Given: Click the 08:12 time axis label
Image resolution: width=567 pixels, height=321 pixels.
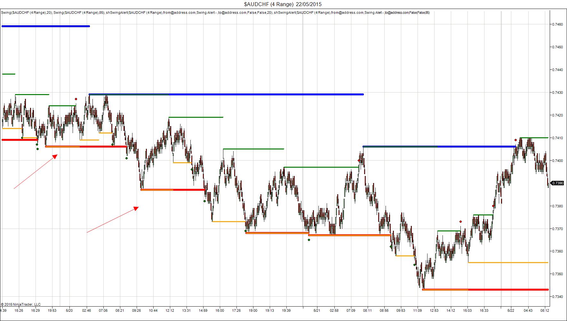Looking at the screenshot, I should (545, 310).
